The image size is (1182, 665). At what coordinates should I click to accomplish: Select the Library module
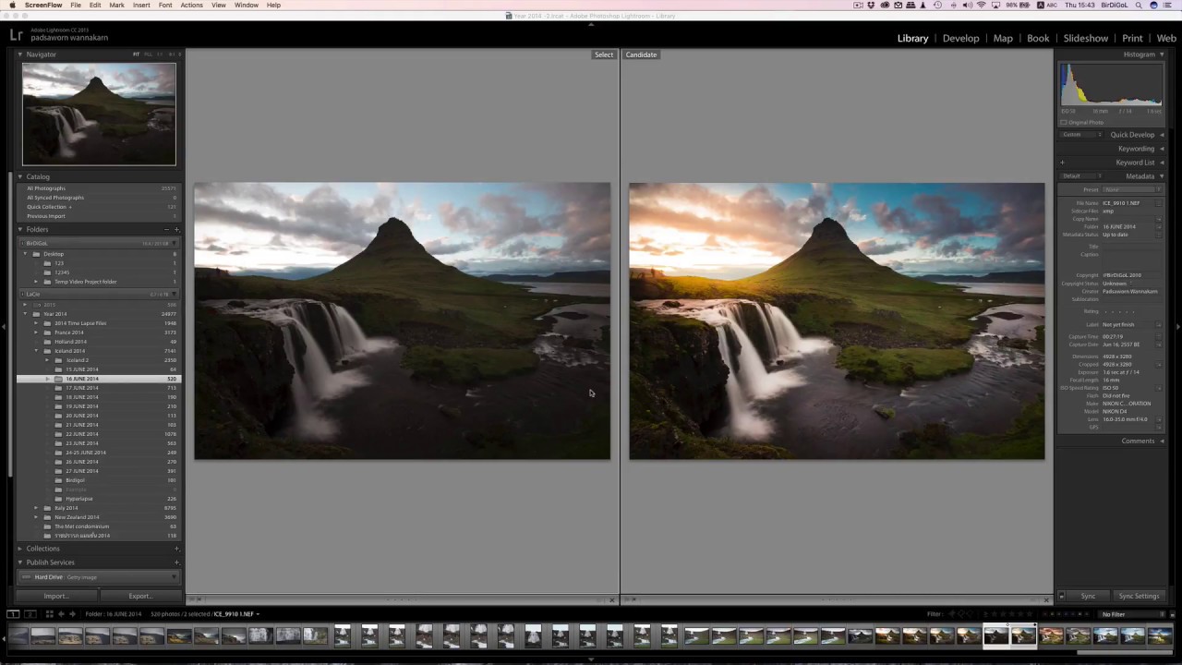912,38
